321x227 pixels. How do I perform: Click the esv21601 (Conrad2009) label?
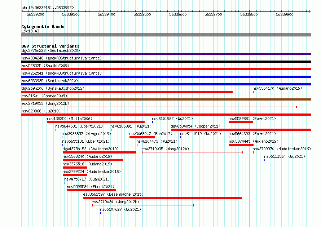44,96
